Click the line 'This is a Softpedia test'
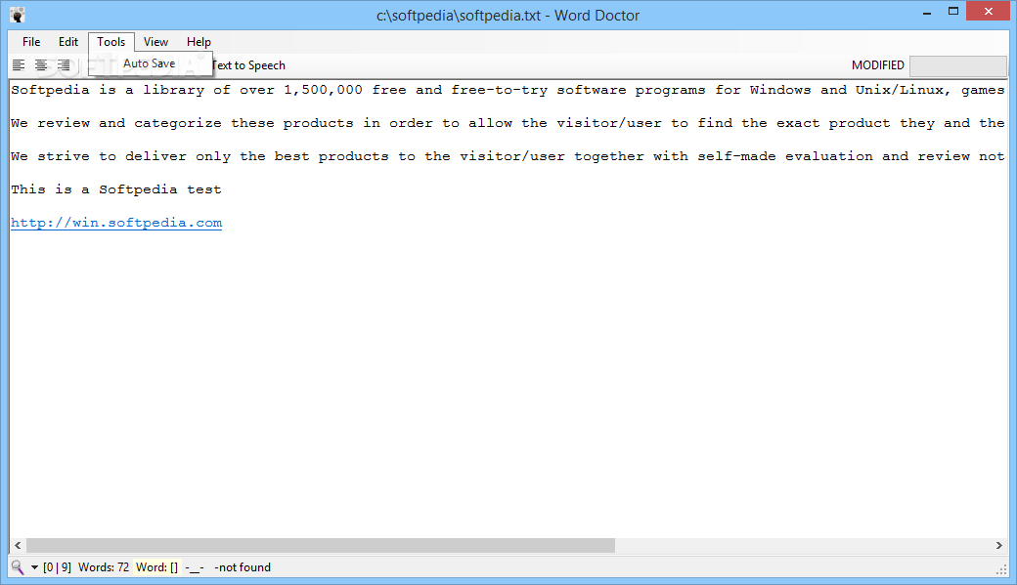This screenshot has height=585, width=1017. click(116, 189)
